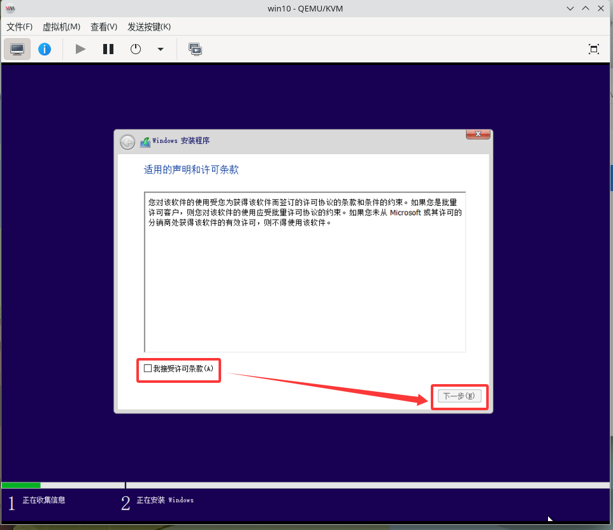This screenshot has width=613, height=530.
Task: Show the graphical console view
Action: (17, 49)
